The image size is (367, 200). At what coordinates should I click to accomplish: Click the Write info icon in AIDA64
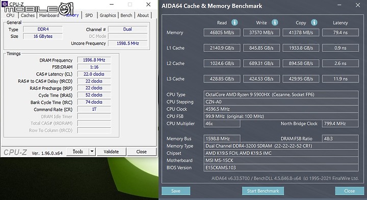click(x=275, y=22)
